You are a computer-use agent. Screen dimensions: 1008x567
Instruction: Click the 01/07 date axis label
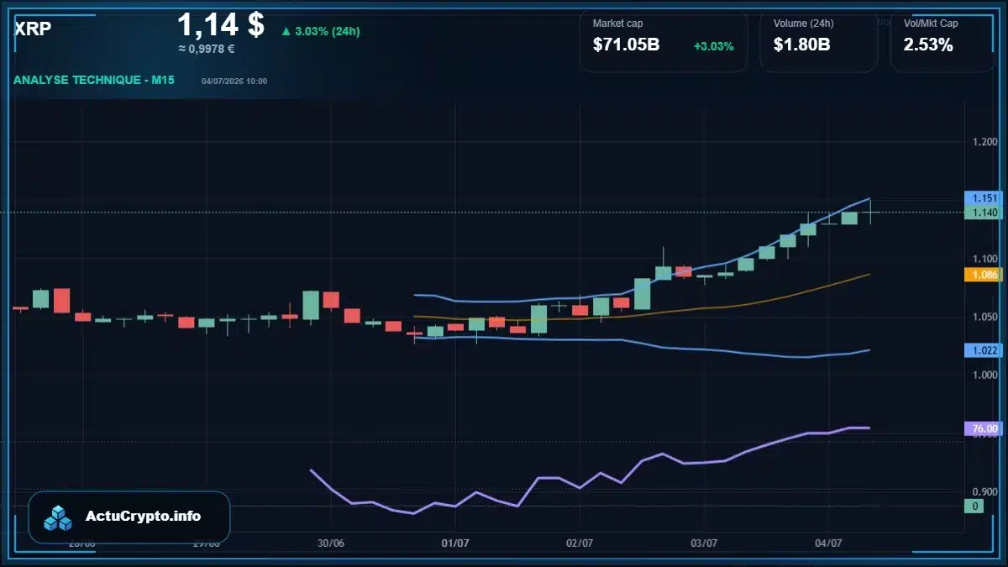point(454,543)
